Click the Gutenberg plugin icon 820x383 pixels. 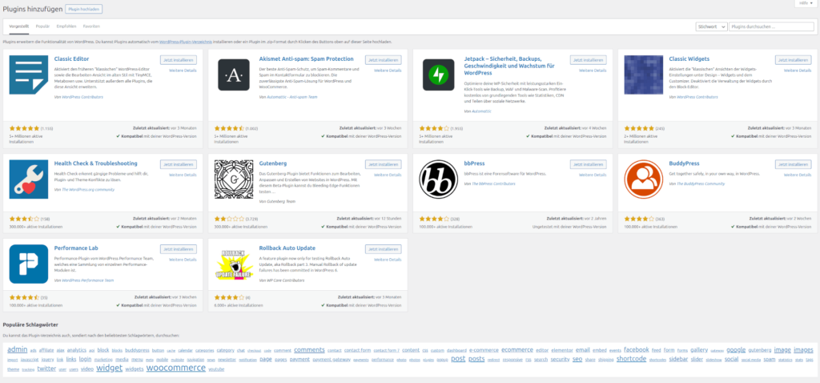tap(234, 179)
